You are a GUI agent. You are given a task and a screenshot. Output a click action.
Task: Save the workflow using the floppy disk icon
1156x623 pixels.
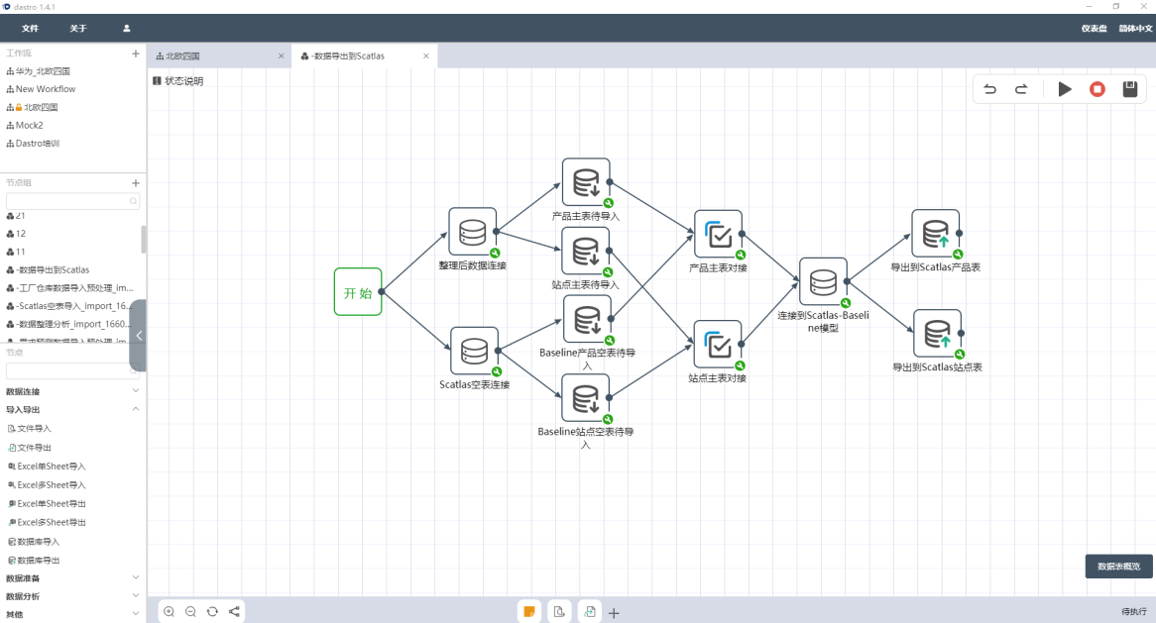pyautogui.click(x=1129, y=89)
